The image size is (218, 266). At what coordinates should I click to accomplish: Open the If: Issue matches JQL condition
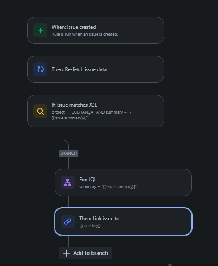click(96, 111)
